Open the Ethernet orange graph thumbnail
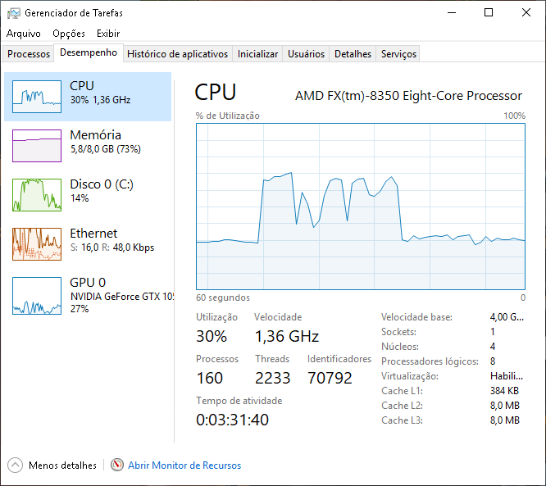This screenshot has height=486, width=546. [x=37, y=244]
